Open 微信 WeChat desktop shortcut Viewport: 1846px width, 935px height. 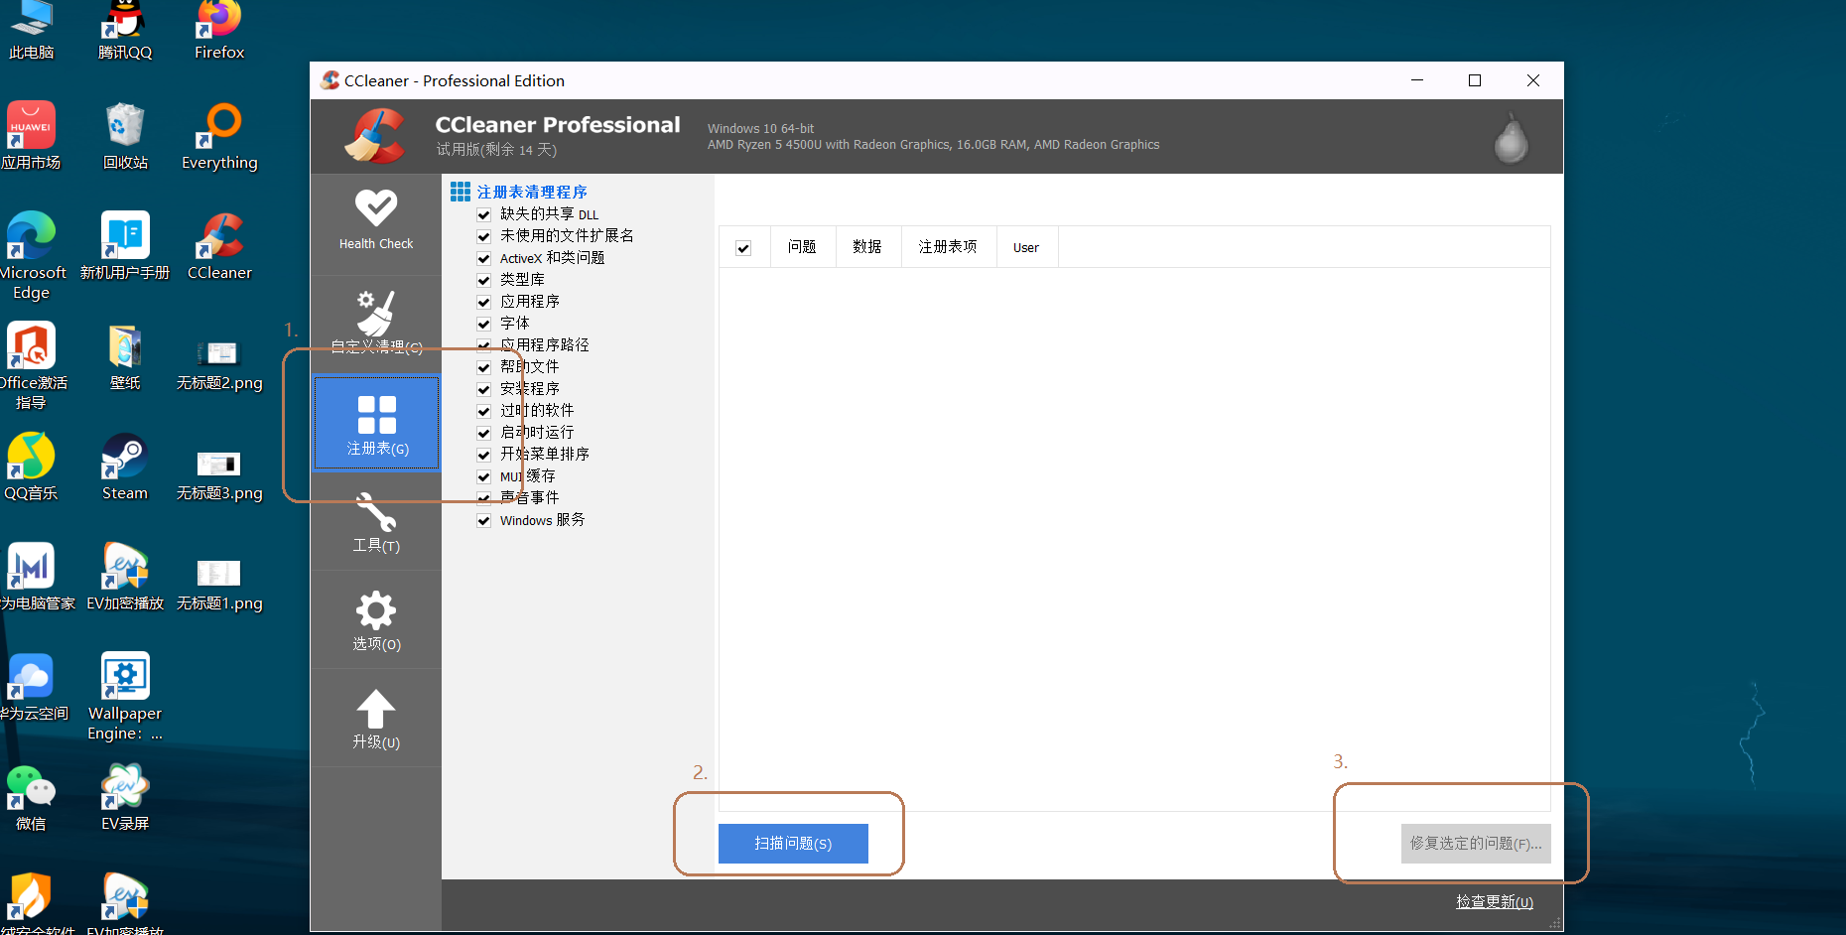[32, 797]
